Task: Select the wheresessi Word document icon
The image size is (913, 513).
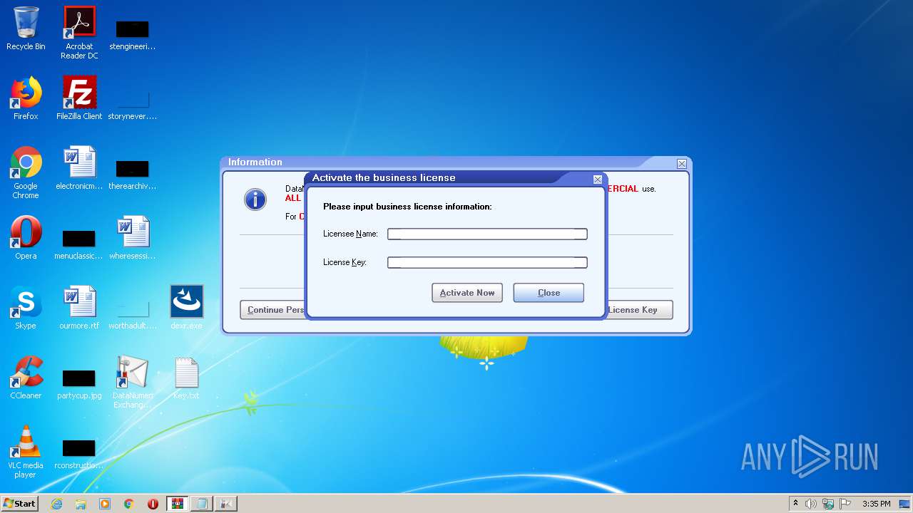Action: click(133, 239)
